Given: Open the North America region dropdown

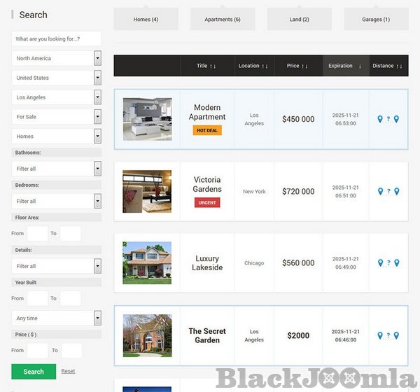Looking at the screenshot, I should tap(57, 59).
